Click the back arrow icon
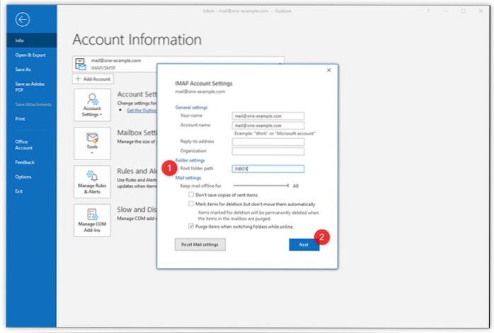Screen dimensions: 494x333 pyautogui.click(x=21, y=19)
